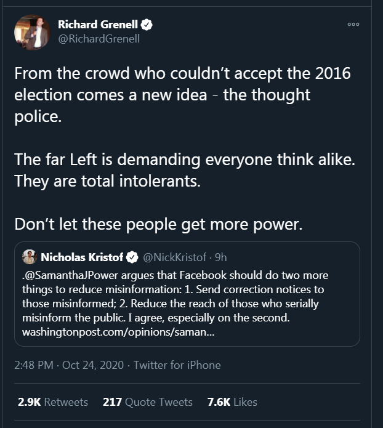Click the Twitter for iPhone source label
Screen dimensions: 383x428
[177, 365]
